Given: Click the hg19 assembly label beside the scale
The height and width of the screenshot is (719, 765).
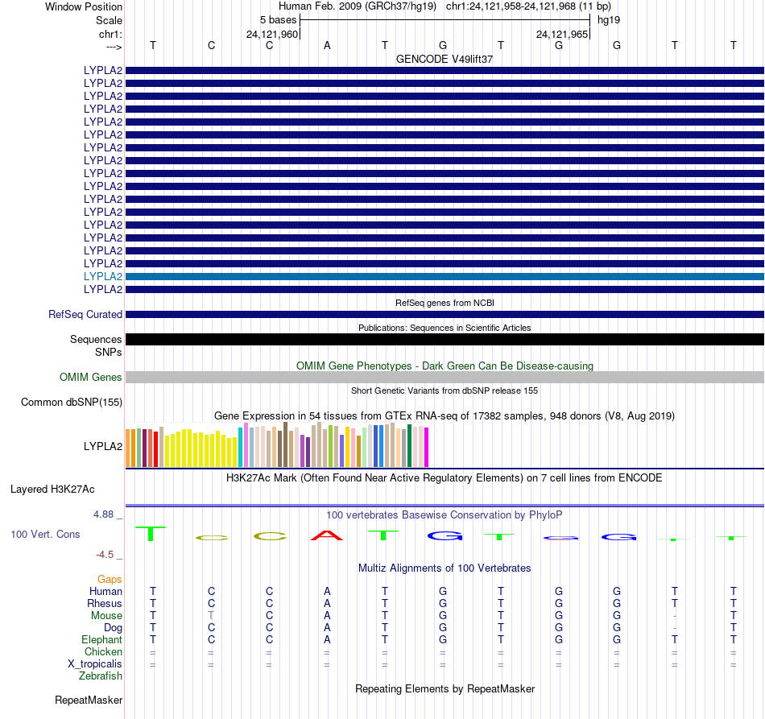Looking at the screenshot, I should (609, 20).
